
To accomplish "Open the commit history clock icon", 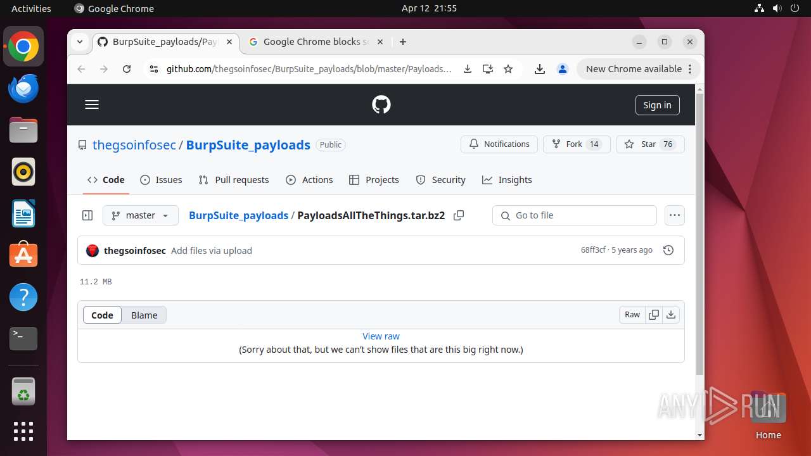I will coord(668,251).
